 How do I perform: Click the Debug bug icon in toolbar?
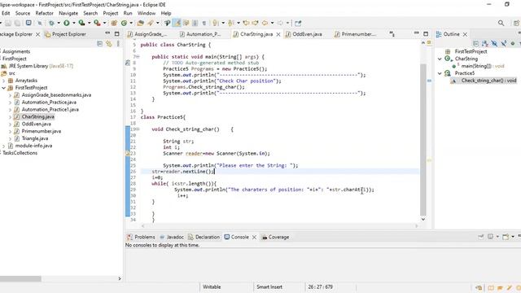click(51, 23)
